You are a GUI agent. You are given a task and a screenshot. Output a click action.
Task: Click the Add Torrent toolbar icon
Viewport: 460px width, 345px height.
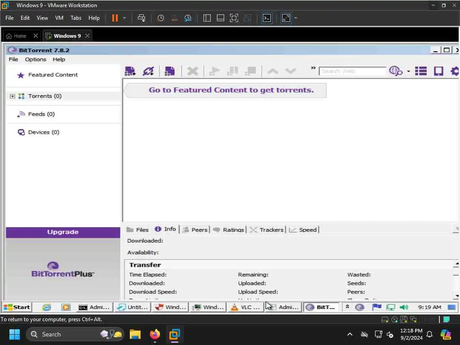(130, 71)
